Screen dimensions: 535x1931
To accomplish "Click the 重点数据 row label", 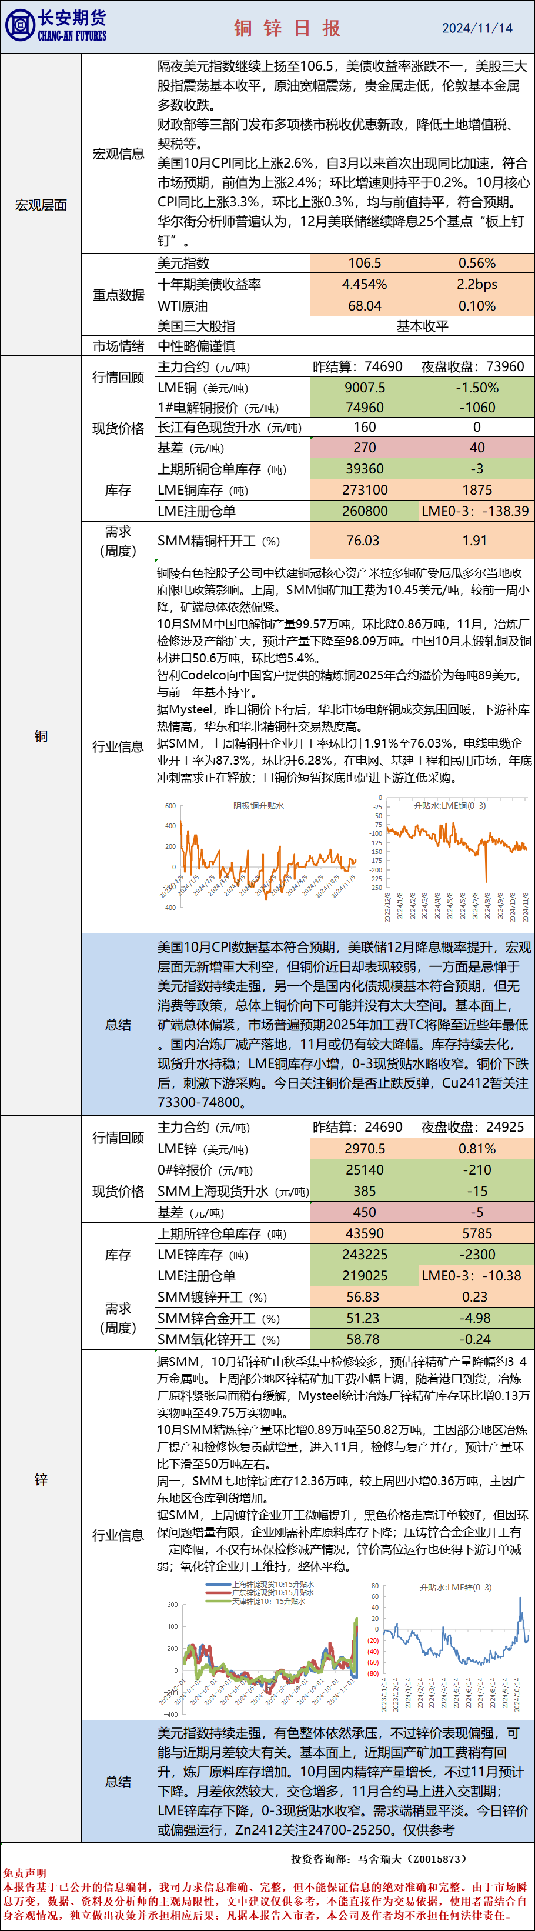I will point(118,295).
